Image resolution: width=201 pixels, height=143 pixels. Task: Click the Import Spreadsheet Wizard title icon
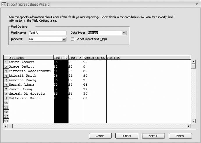3,4
